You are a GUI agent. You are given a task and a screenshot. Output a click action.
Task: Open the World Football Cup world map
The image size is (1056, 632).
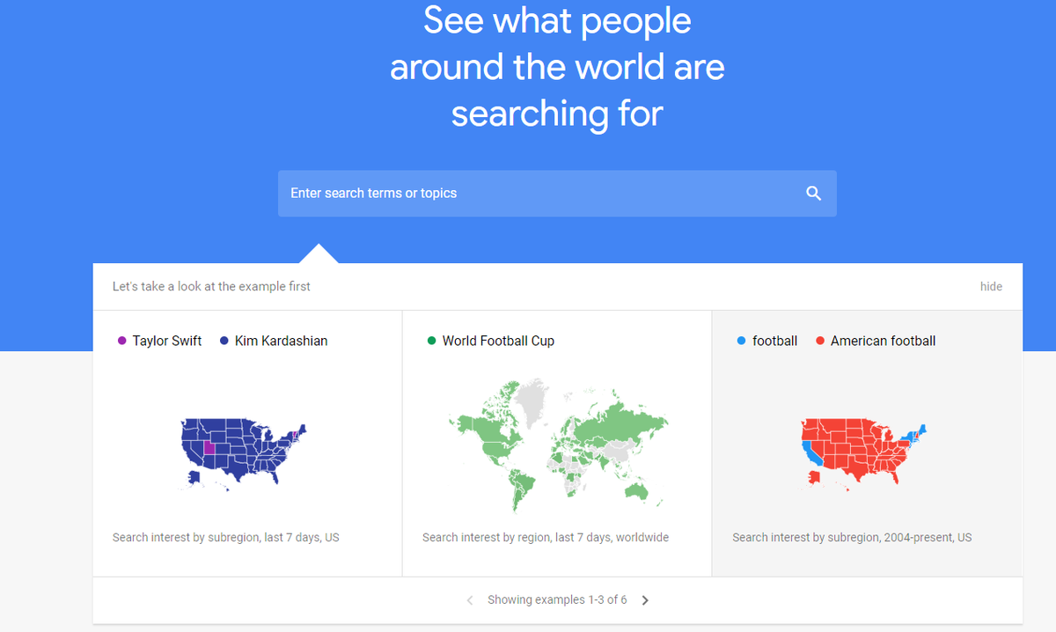click(x=557, y=445)
